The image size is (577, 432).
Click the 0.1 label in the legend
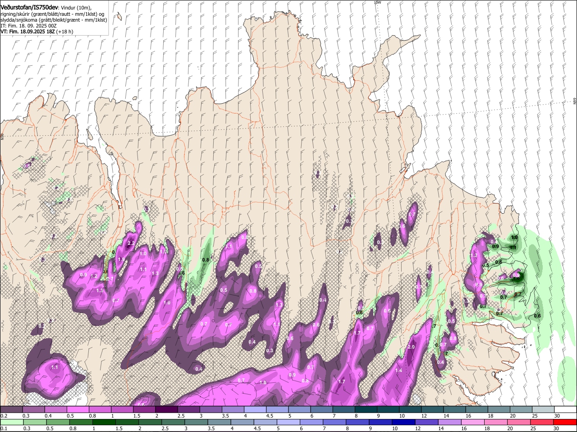(x=4, y=428)
